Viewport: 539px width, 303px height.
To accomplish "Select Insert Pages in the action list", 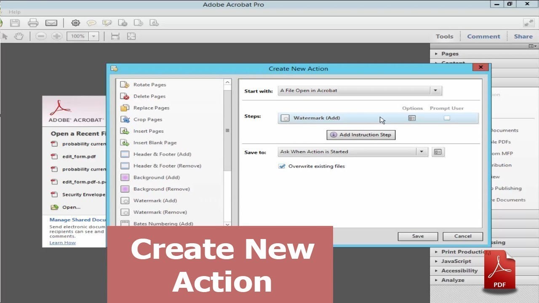I will click(x=149, y=131).
